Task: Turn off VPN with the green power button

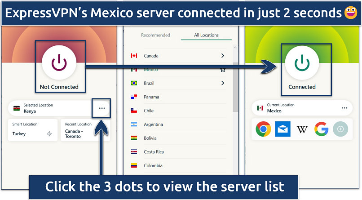Action: [302, 63]
